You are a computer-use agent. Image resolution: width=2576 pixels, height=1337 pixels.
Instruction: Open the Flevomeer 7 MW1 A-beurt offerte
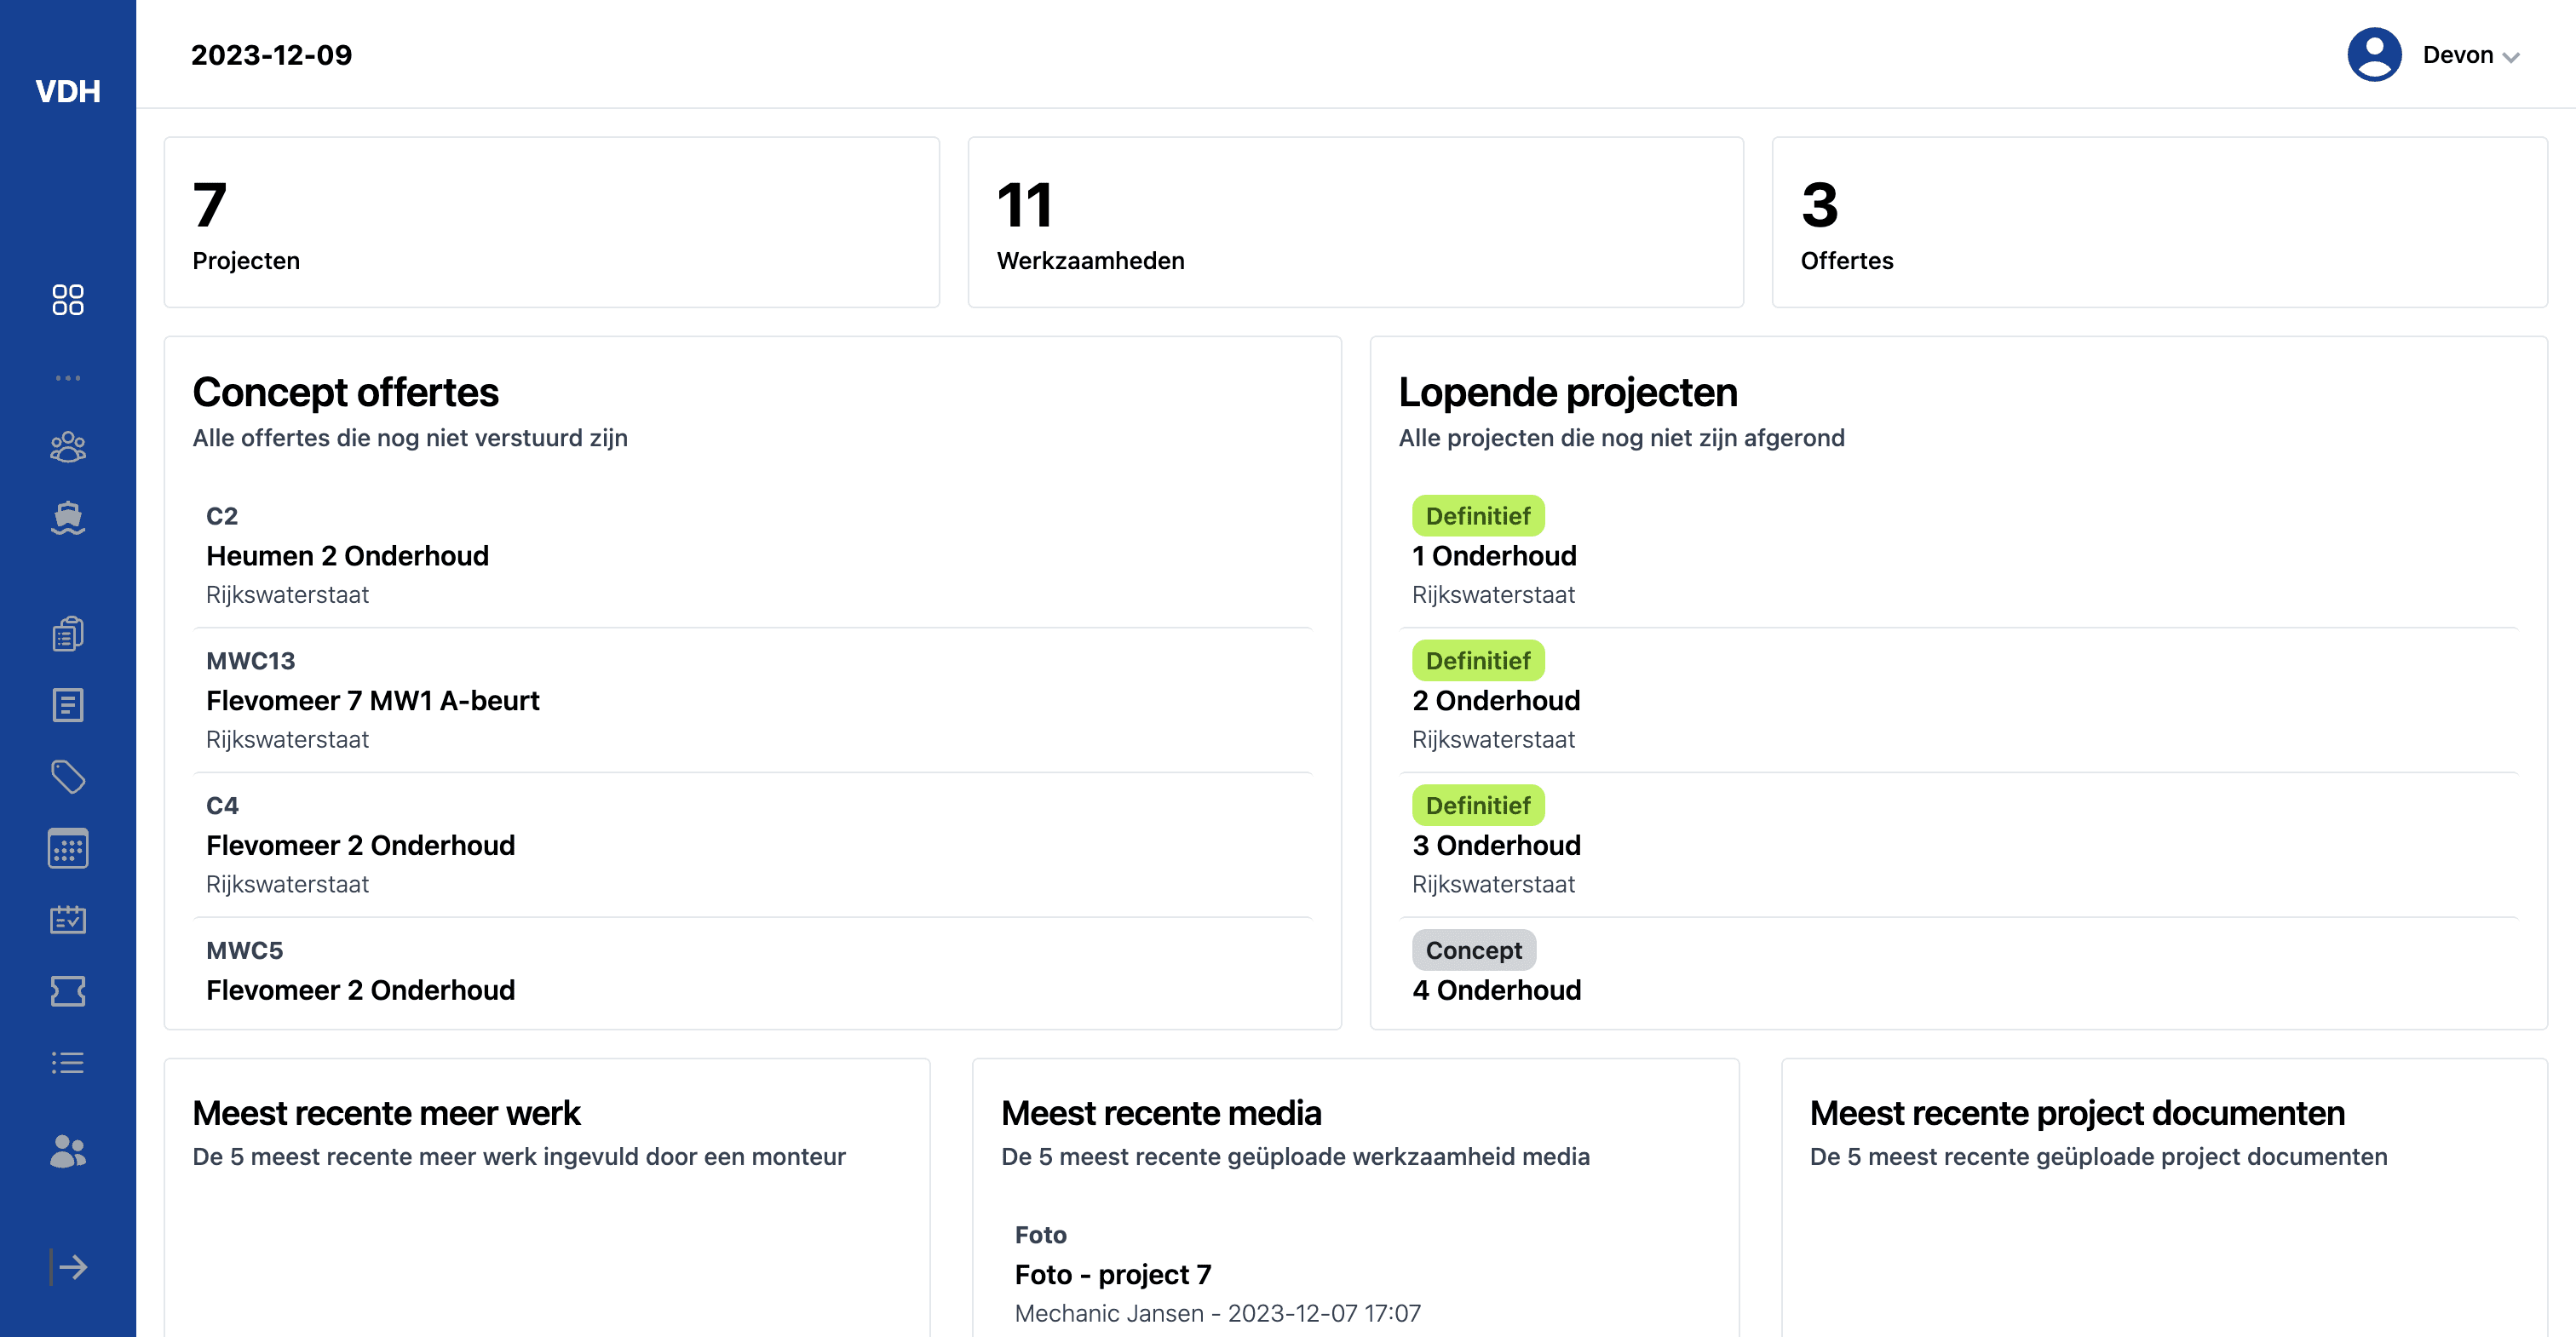[372, 701]
